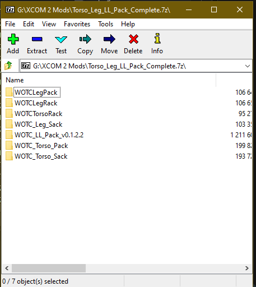Click the WOTC_Torso_Sack name text
Image resolution: width=256 pixels, height=287 pixels.
(41, 156)
